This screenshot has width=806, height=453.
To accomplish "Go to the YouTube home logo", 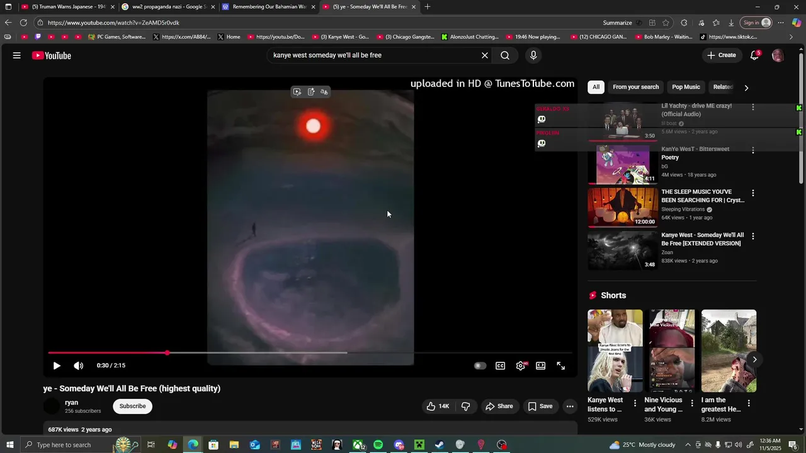I will point(52,55).
